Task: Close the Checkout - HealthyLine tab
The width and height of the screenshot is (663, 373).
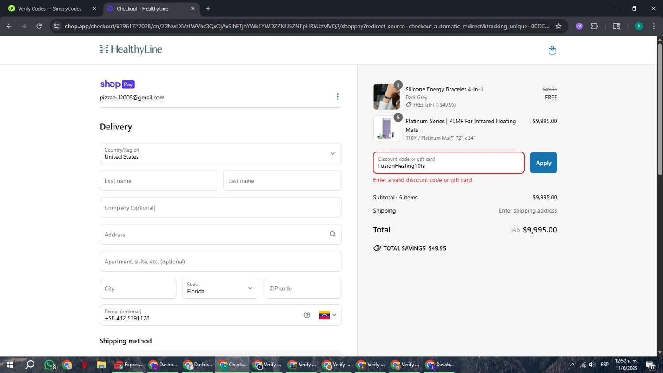Action: 193,8
